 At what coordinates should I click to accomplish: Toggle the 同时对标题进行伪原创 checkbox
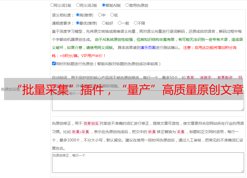click(54, 64)
